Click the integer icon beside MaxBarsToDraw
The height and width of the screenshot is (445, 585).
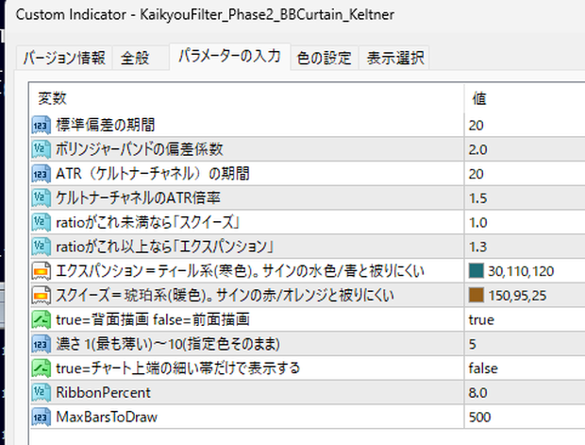pos(41,417)
